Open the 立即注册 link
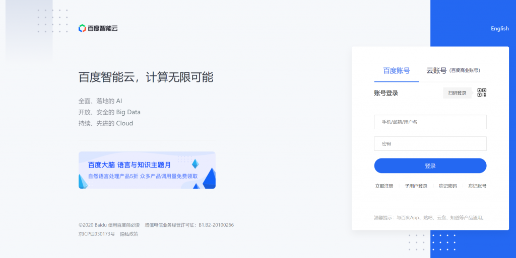The height and width of the screenshot is (258, 516). coord(384,186)
